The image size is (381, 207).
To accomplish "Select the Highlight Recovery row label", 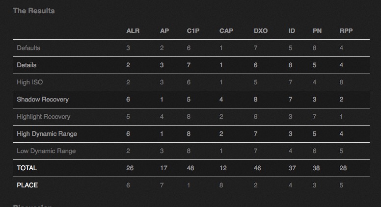I will (44, 117).
